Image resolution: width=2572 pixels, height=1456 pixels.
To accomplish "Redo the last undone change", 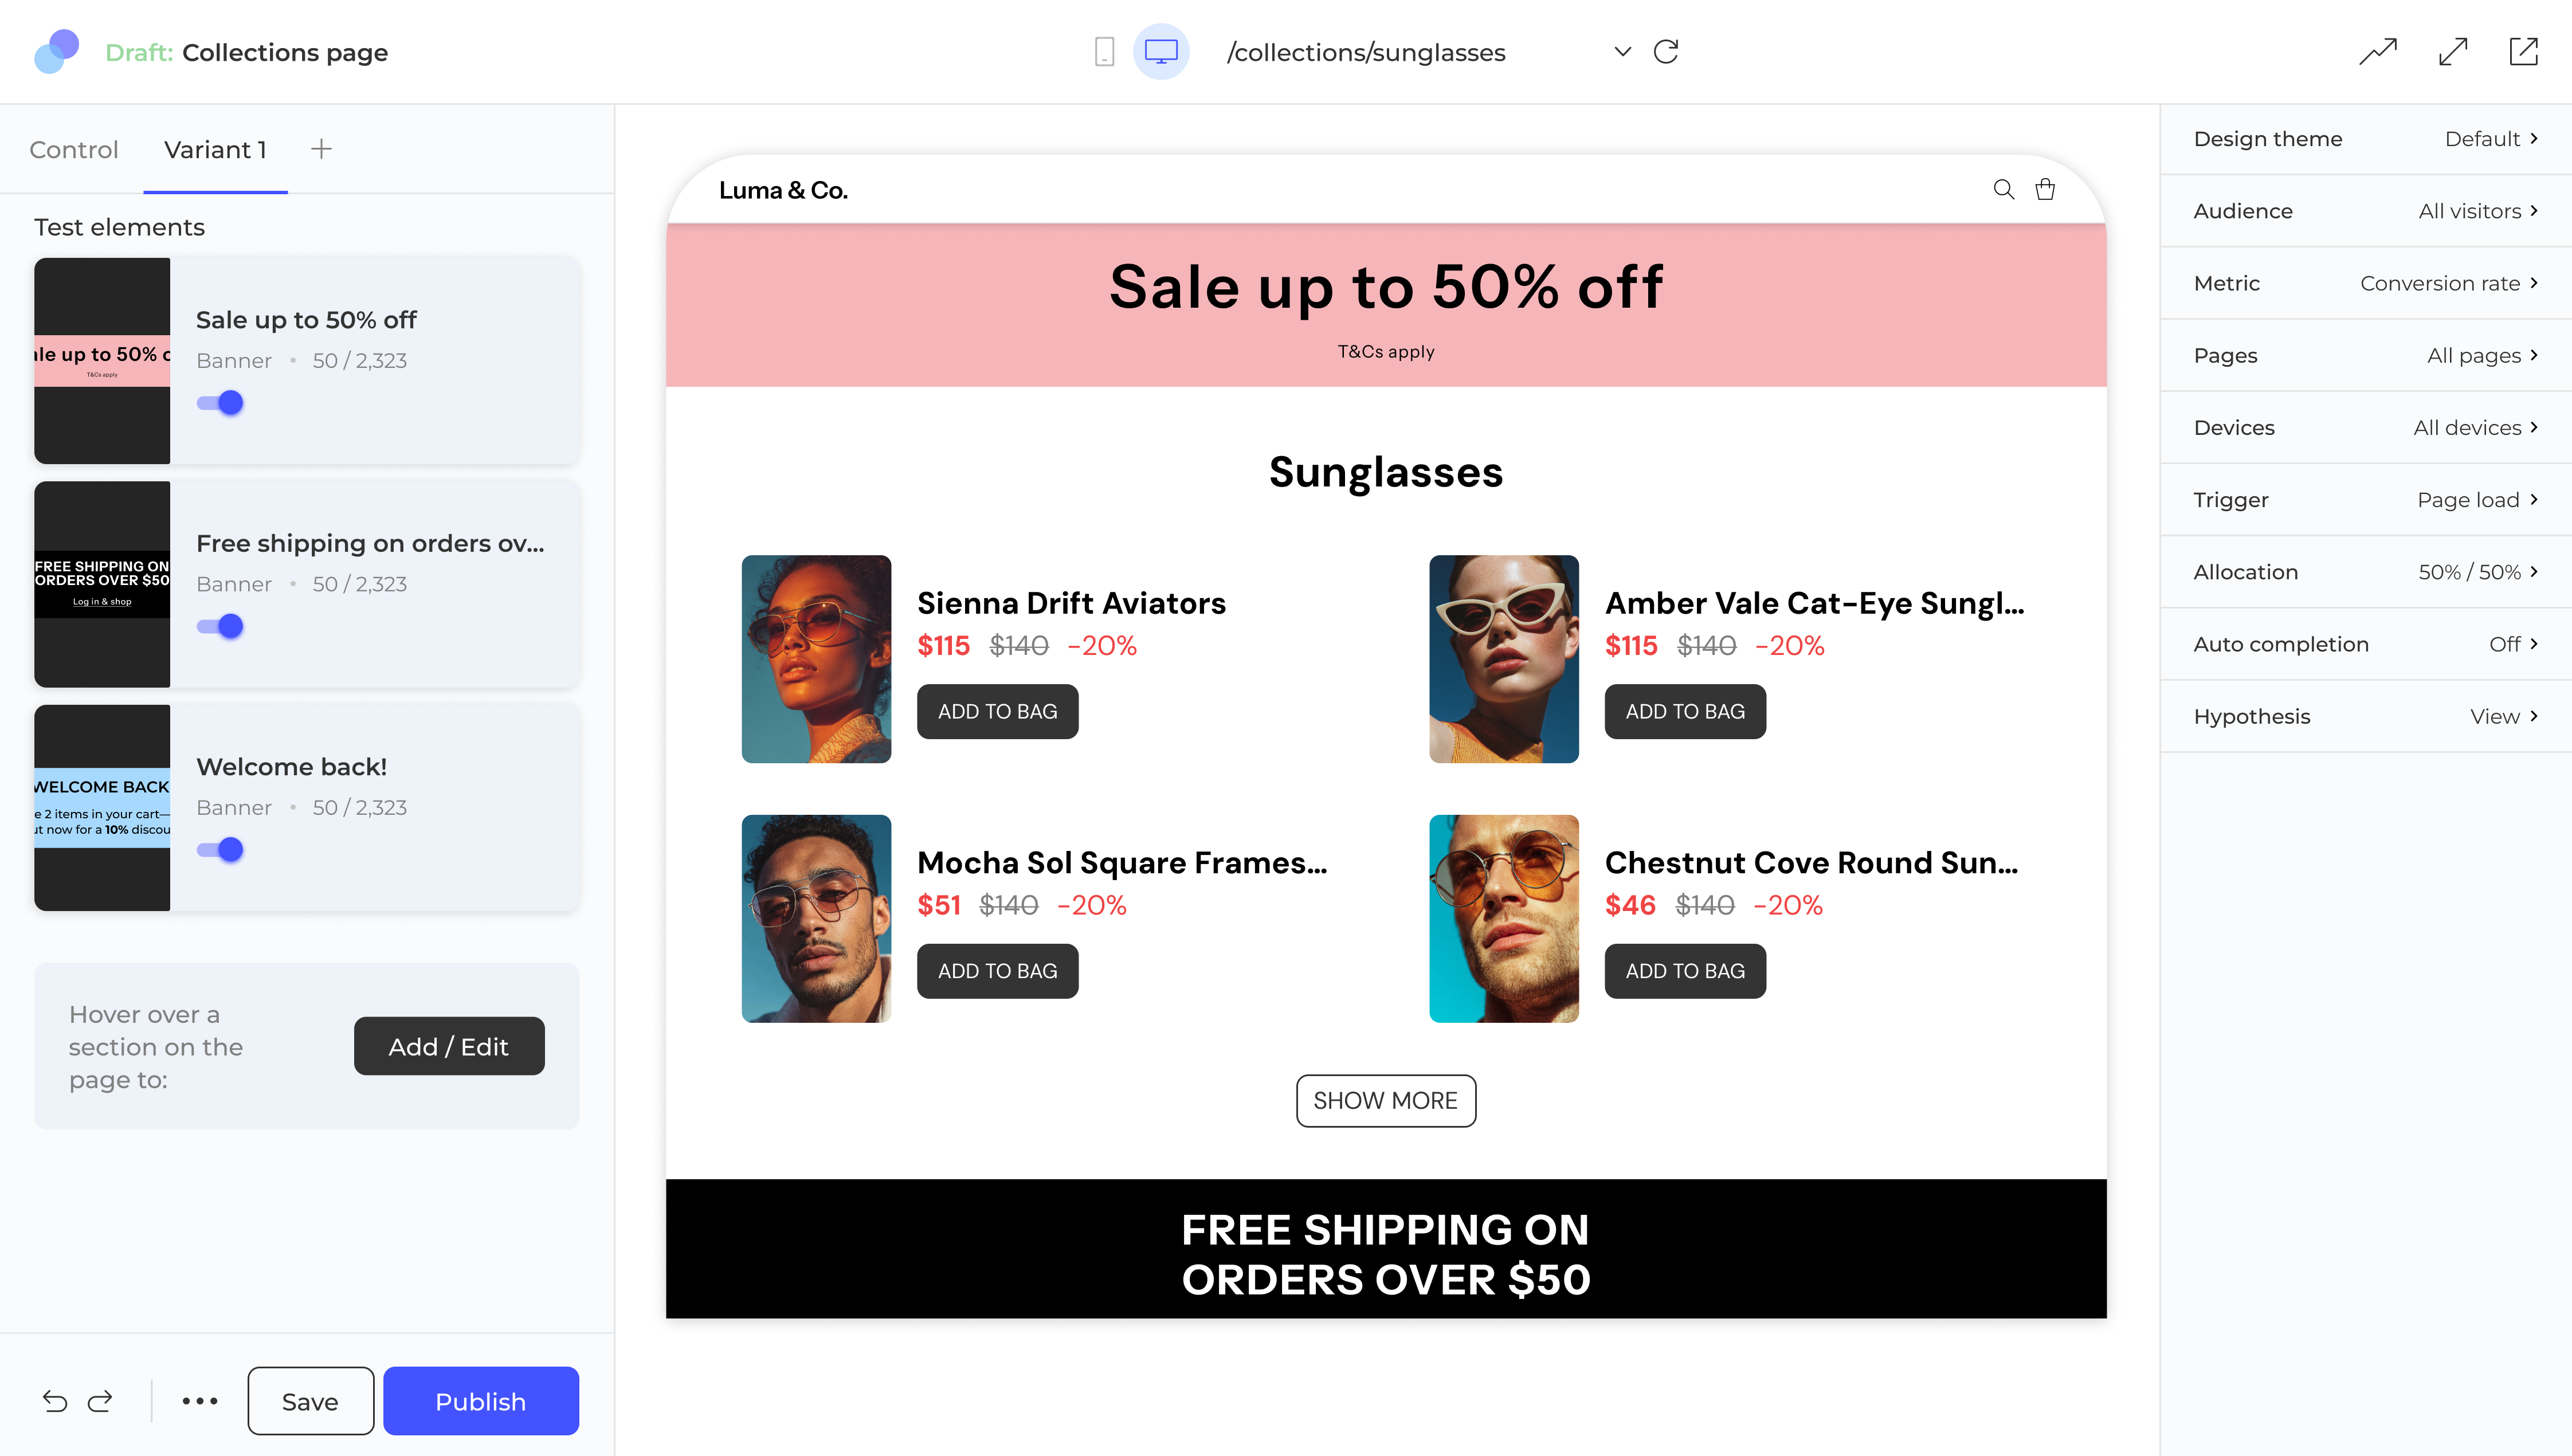I will coord(100,1401).
